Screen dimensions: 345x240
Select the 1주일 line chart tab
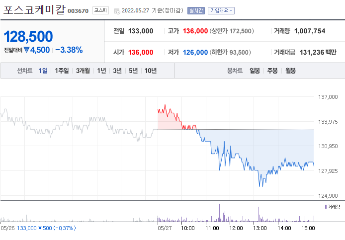coord(62,71)
